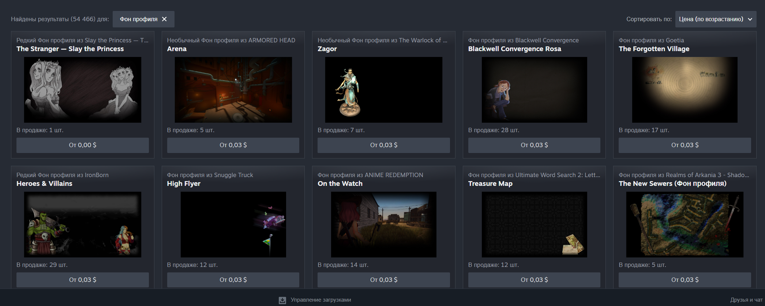Screen dimensions: 765x306
Task: Click От 0,00 $ price button
Action: coord(83,145)
